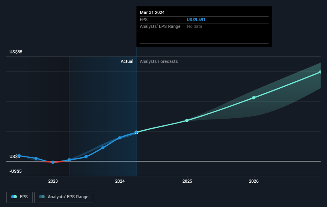Click the 2025 x-axis label
Screen dimensions: 327x207
(x=187, y=181)
